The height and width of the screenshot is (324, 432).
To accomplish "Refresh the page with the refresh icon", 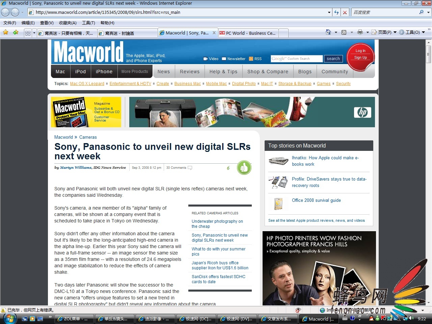I will pyautogui.click(x=336, y=12).
